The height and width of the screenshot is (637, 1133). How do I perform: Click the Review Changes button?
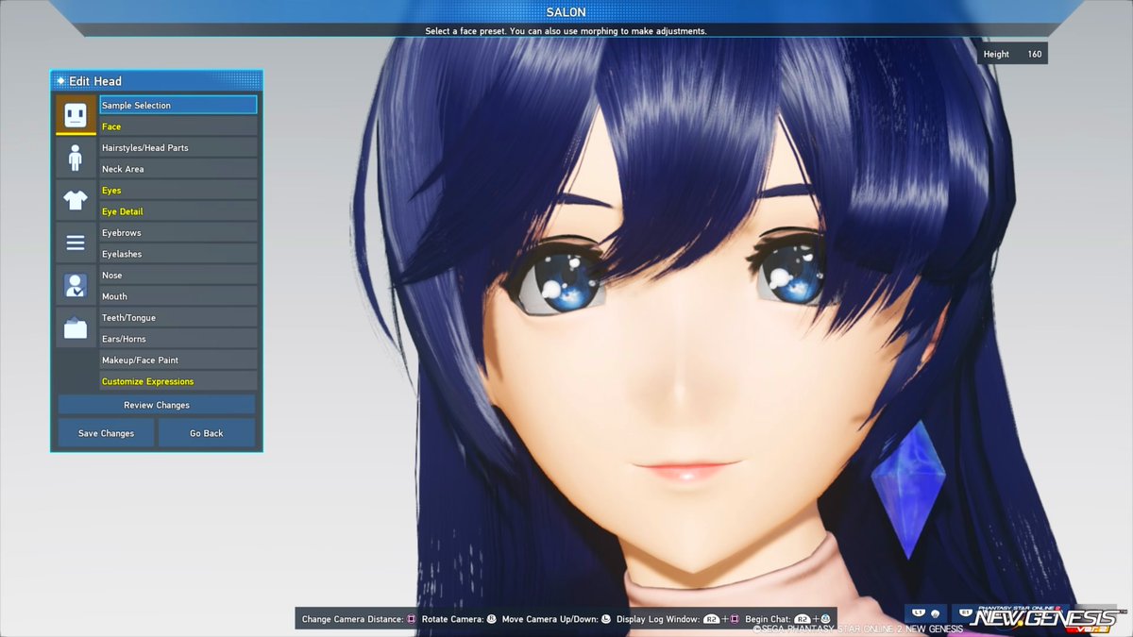[x=157, y=405]
